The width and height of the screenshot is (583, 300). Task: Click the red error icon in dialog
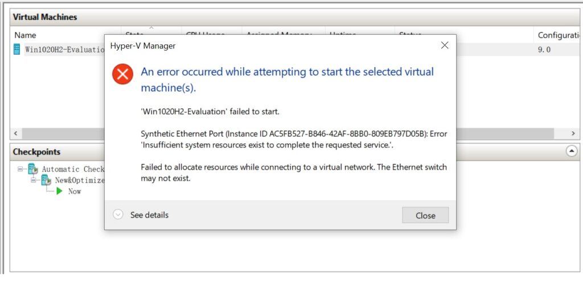point(122,74)
